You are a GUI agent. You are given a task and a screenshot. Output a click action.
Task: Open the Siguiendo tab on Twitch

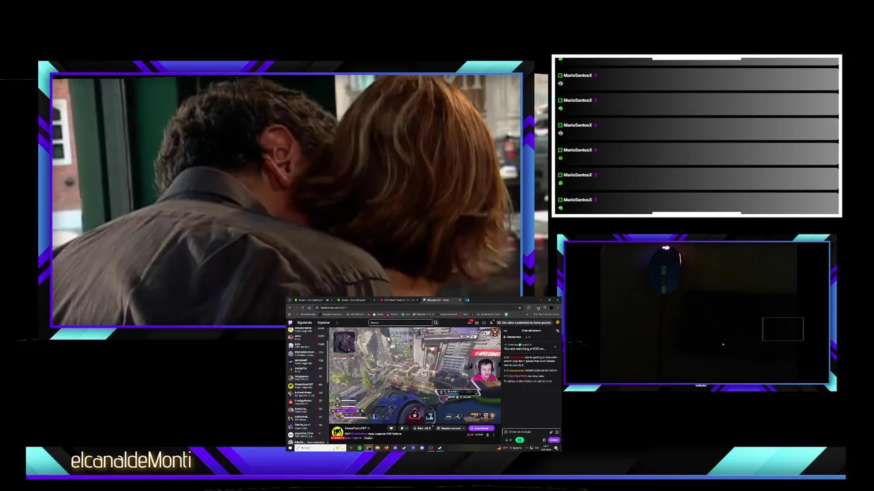305,323
